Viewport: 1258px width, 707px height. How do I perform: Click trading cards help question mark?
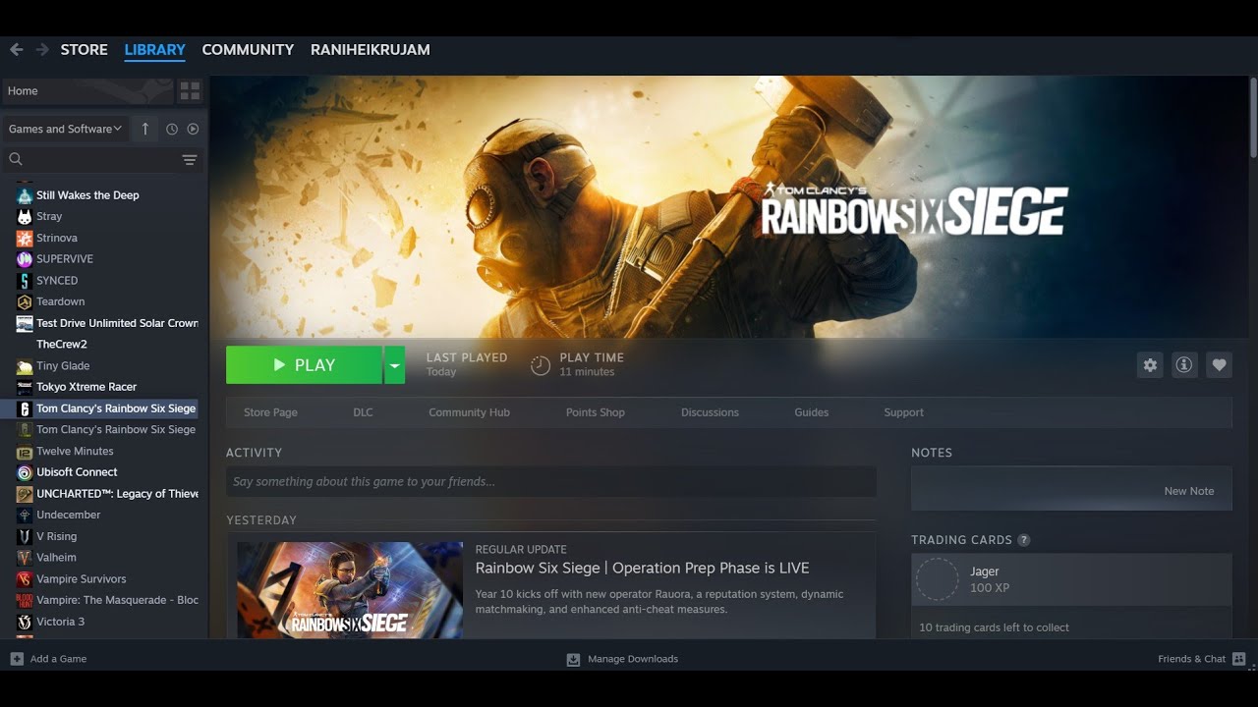click(x=1024, y=540)
